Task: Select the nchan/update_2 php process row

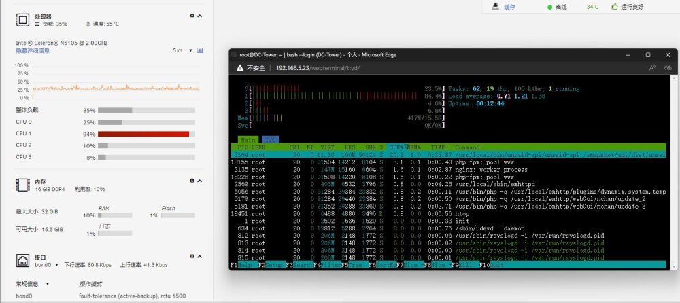Action: click(x=449, y=199)
